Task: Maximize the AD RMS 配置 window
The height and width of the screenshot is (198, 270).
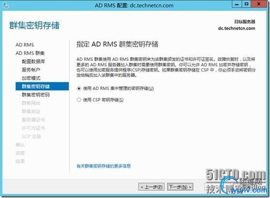Action: [x=246, y=4]
